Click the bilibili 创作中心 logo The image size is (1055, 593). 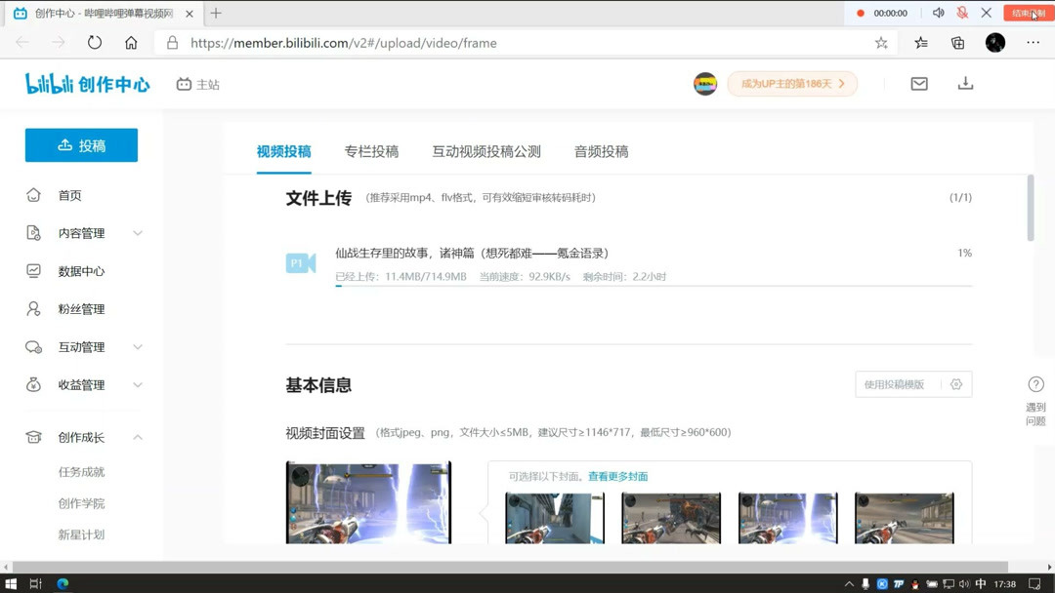pyautogui.click(x=87, y=83)
